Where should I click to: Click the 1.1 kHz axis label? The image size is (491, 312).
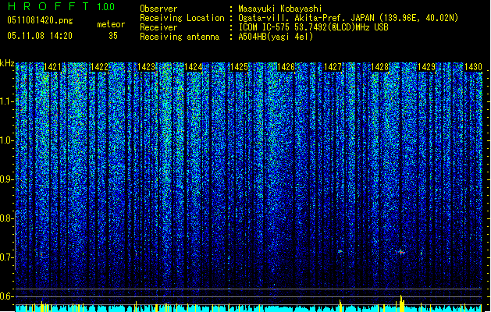(x=6, y=101)
